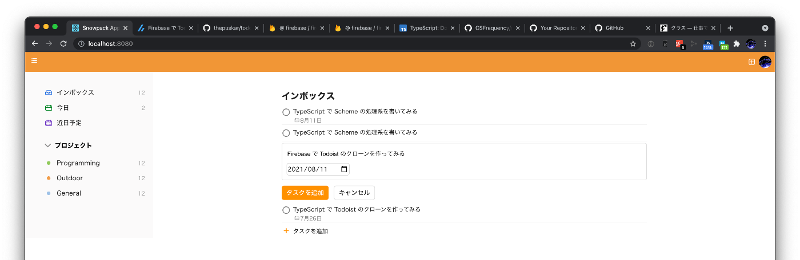Click the calendar icon next to 今日
Screen dimensions: 800x260
[49, 108]
